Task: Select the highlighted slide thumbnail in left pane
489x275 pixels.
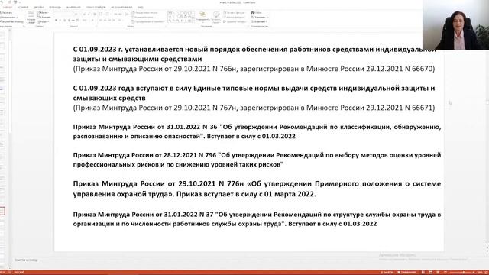Action: [2, 211]
